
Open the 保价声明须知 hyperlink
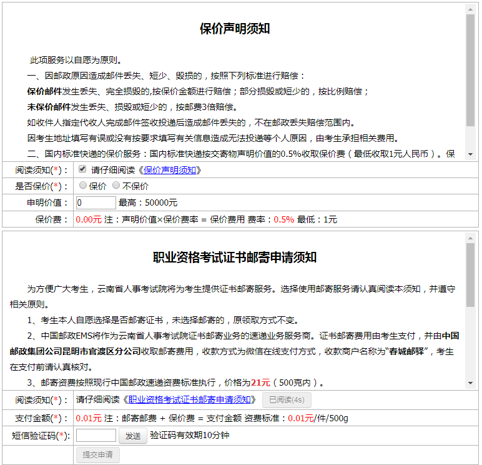(170, 170)
